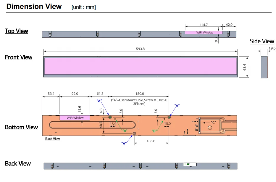Click the Dimension View heading
Screen dimensions: 276x182
34,7
